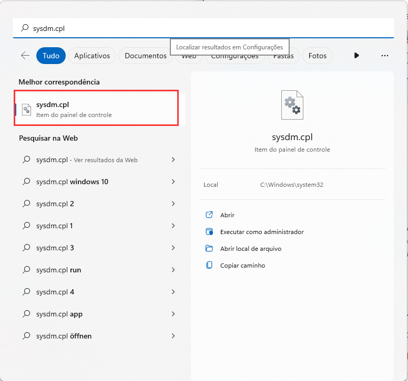Click search icon beside sysdm.cpl 1
This screenshot has height=381, width=408.
coord(26,226)
